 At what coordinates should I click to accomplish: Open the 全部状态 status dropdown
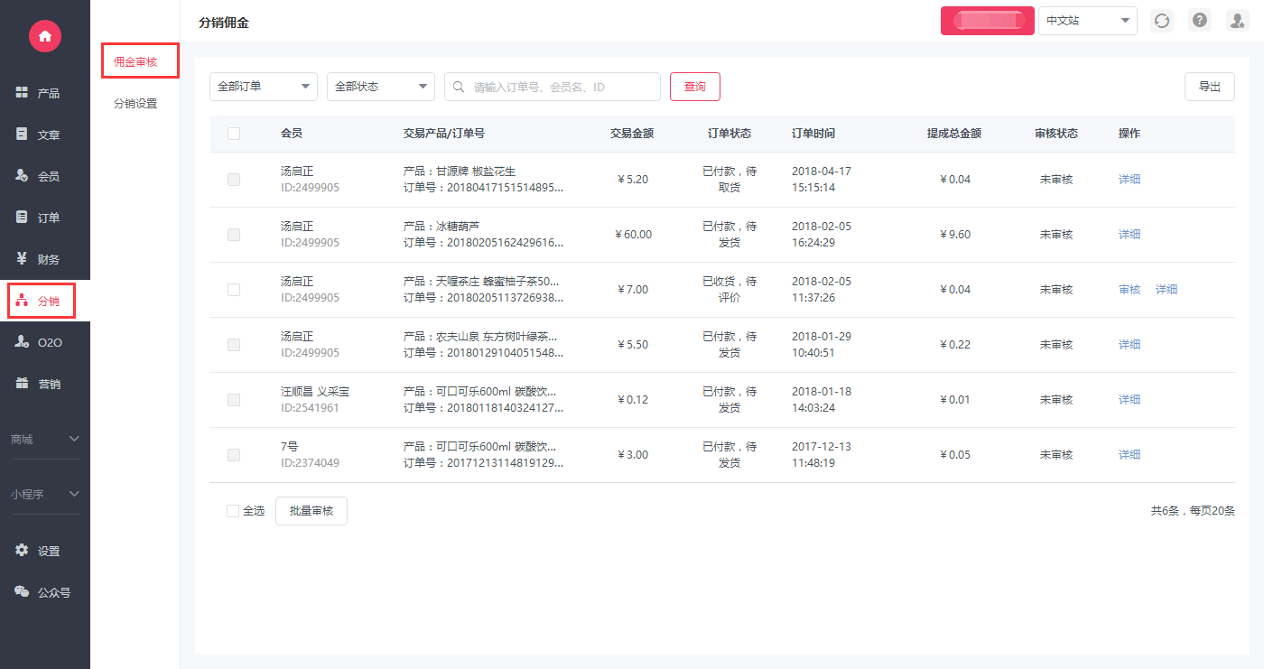(x=381, y=87)
